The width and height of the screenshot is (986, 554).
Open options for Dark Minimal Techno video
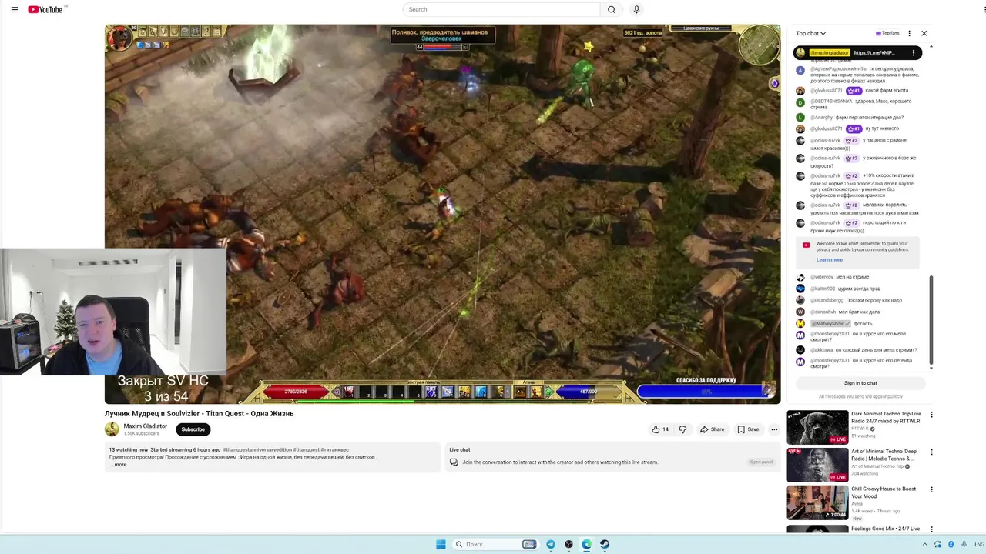931,415
